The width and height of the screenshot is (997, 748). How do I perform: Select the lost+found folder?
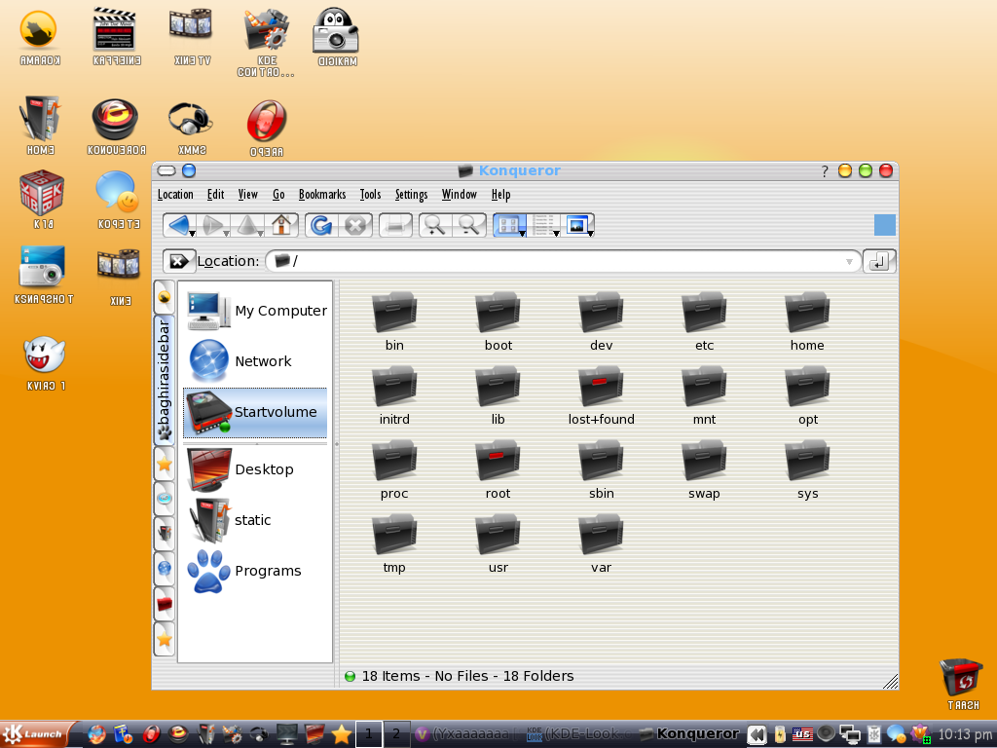[601, 395]
